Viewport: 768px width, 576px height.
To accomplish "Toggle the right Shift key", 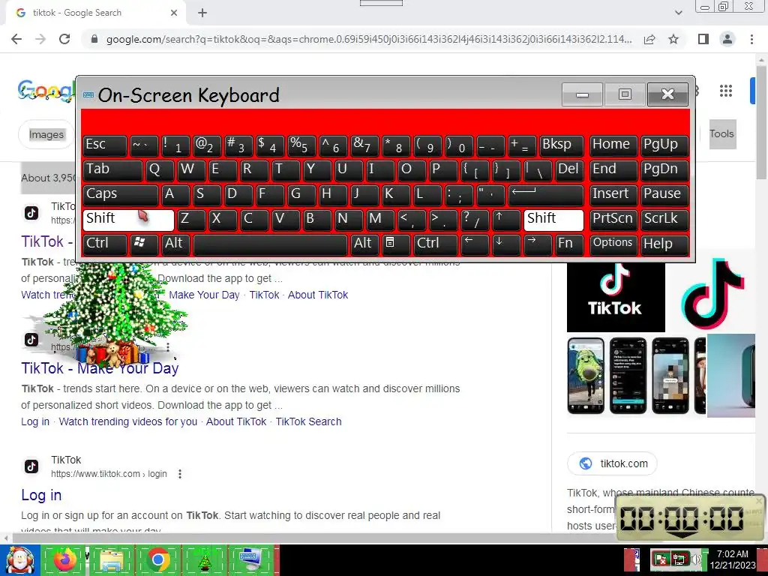I will [x=553, y=220].
